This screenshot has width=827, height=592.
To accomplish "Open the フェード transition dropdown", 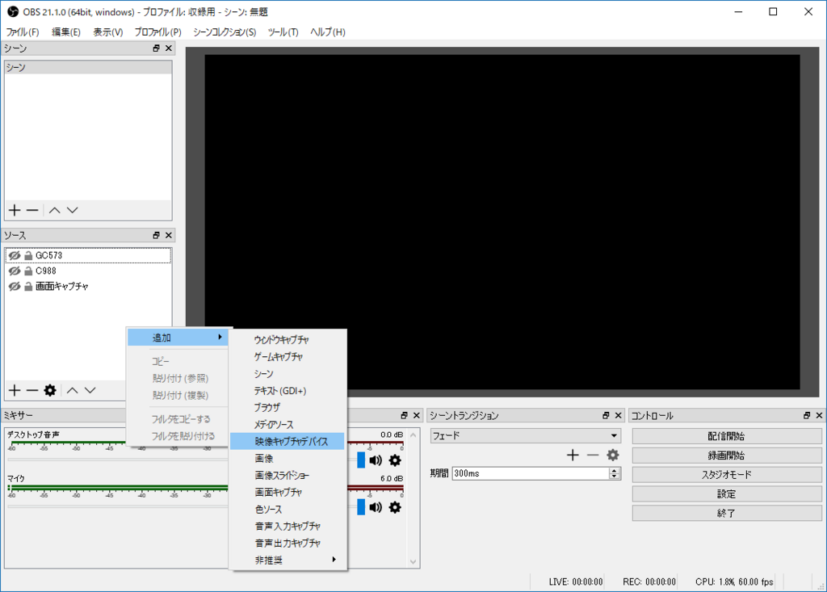I will [x=525, y=435].
